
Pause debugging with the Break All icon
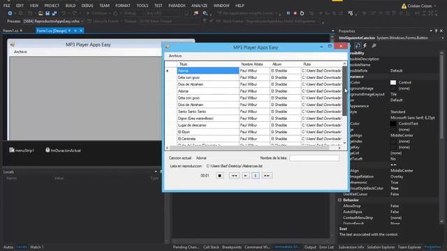click(288, 13)
